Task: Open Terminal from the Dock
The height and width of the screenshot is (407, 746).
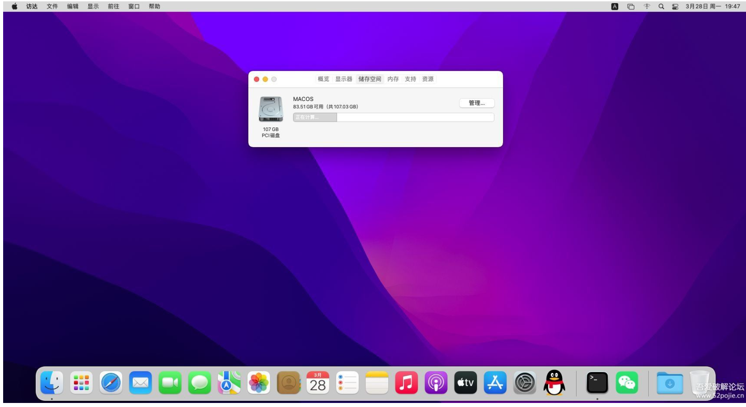Action: 597,383
